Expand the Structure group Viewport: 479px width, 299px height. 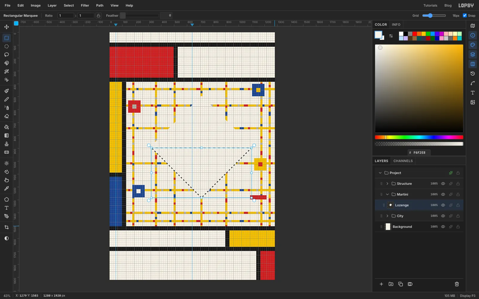tap(387, 184)
